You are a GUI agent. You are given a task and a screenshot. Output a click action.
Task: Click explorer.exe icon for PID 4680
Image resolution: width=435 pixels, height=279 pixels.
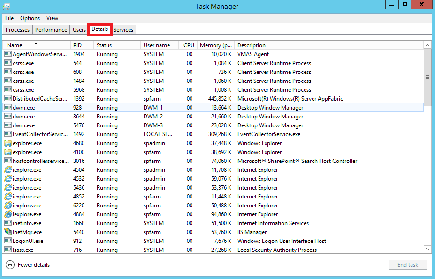click(x=8, y=143)
